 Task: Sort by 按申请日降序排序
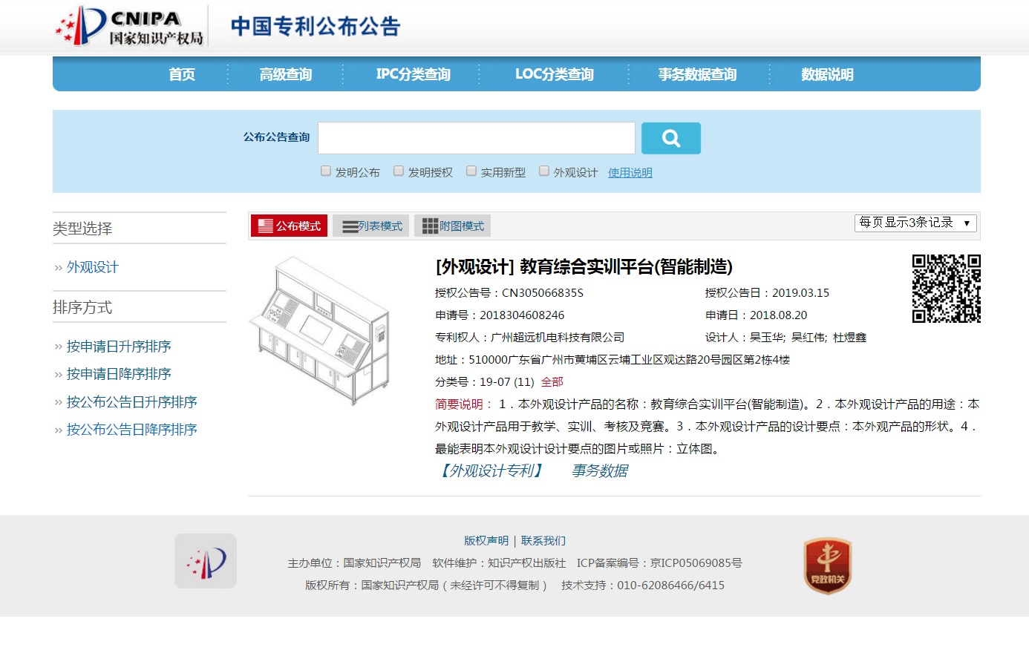coord(119,374)
